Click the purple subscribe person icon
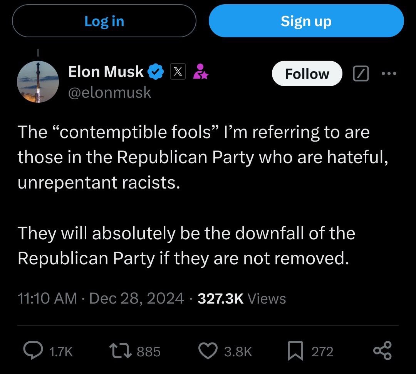This screenshot has height=374, width=416. point(200,72)
